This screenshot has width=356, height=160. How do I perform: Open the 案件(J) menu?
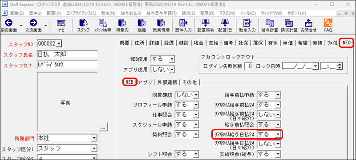(35, 13)
